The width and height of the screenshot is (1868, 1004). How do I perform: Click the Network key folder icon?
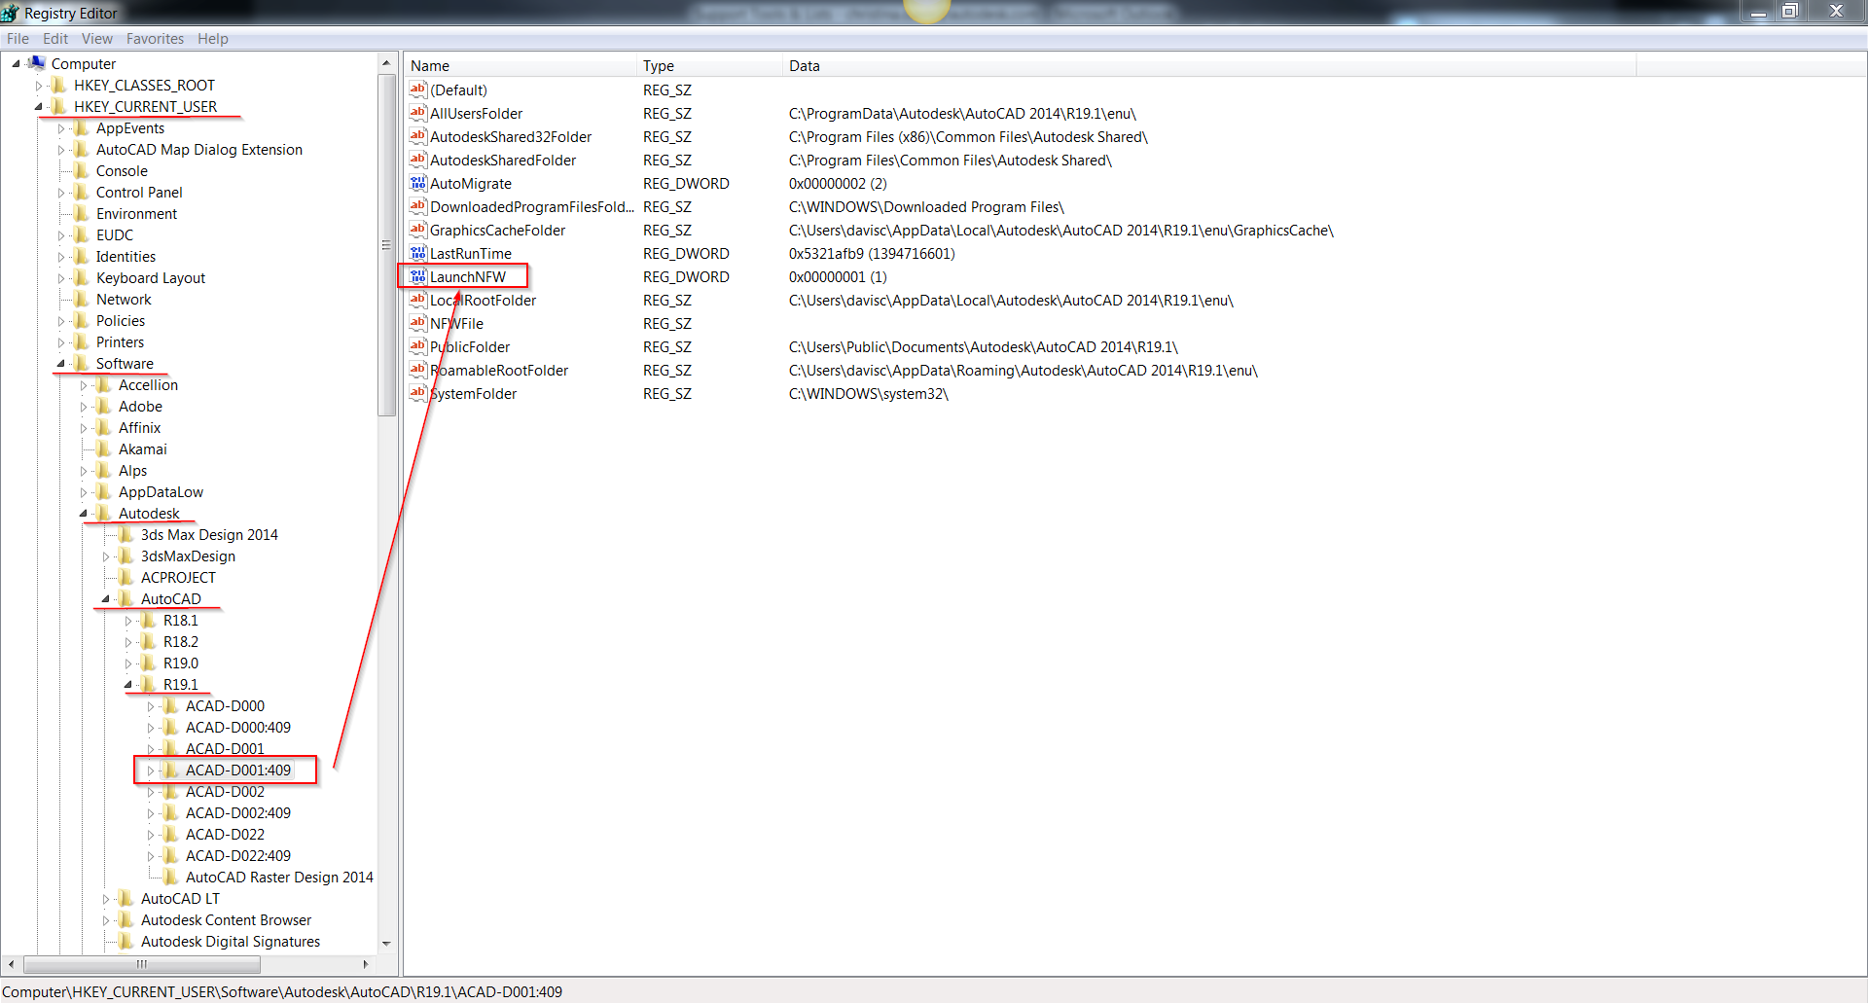(x=82, y=299)
